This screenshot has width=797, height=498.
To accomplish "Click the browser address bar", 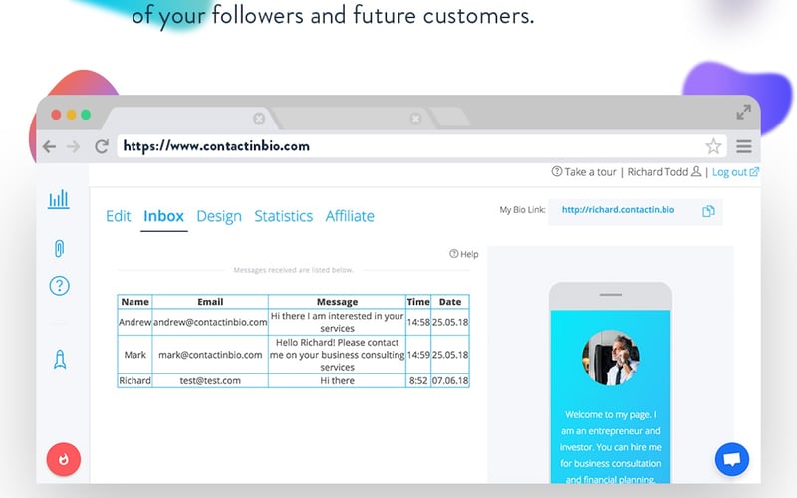I will (421, 146).
